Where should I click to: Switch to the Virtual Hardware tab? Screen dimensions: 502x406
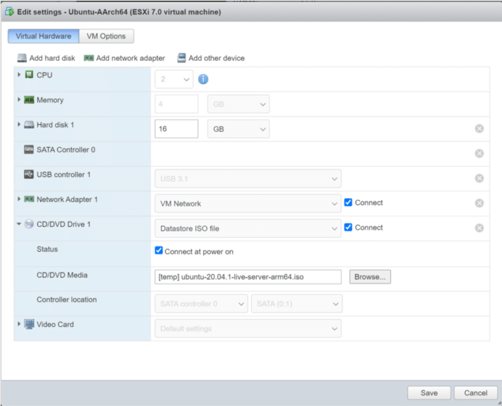(x=44, y=36)
